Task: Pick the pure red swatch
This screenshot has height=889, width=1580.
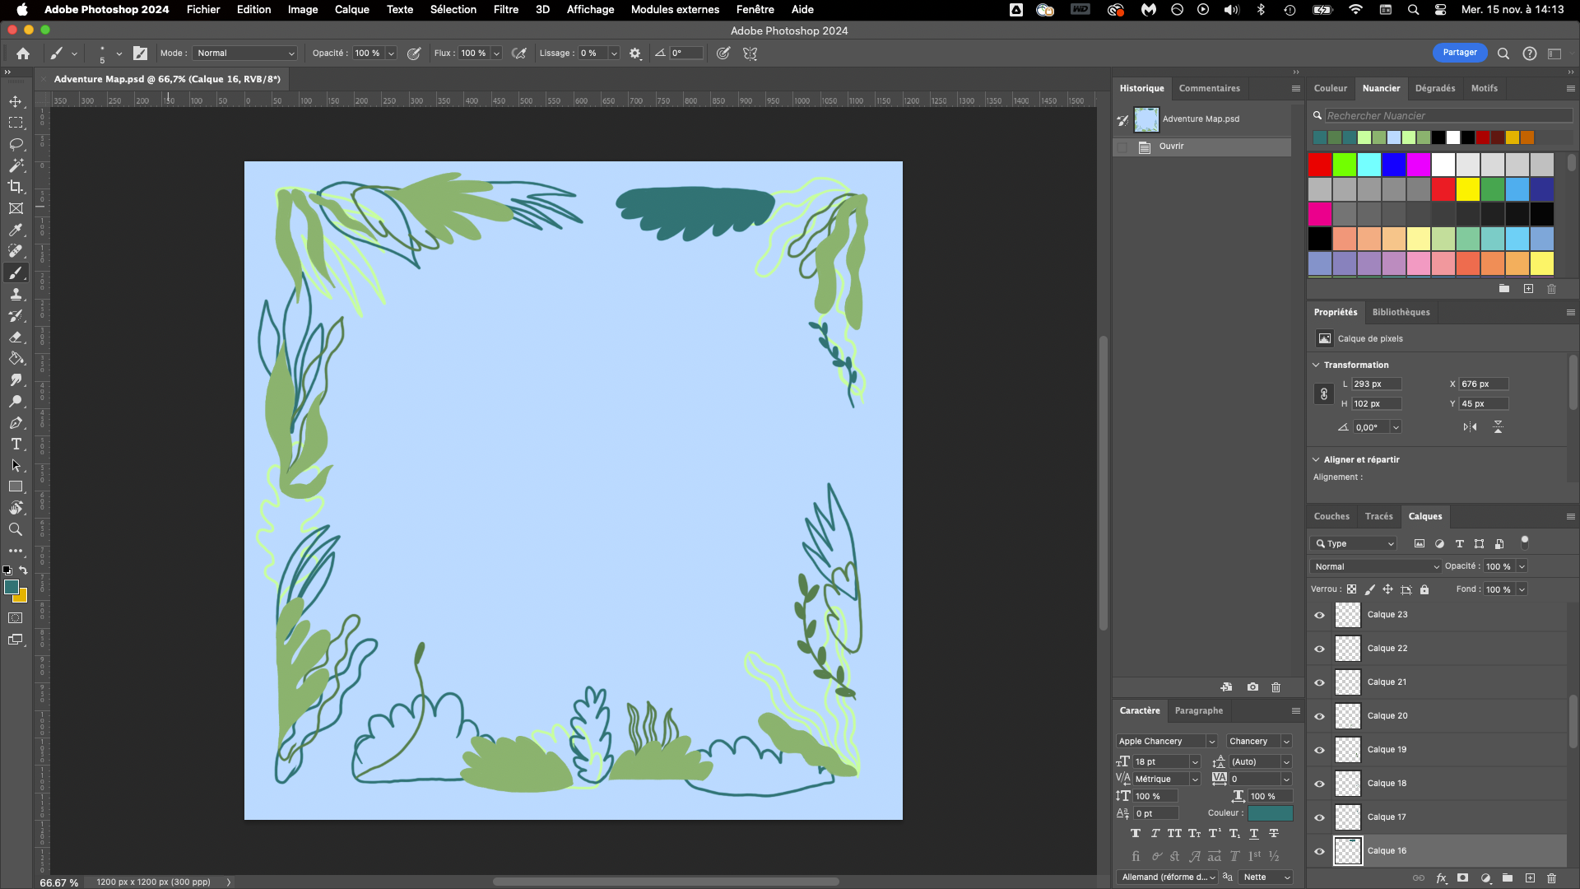Action: (1320, 165)
